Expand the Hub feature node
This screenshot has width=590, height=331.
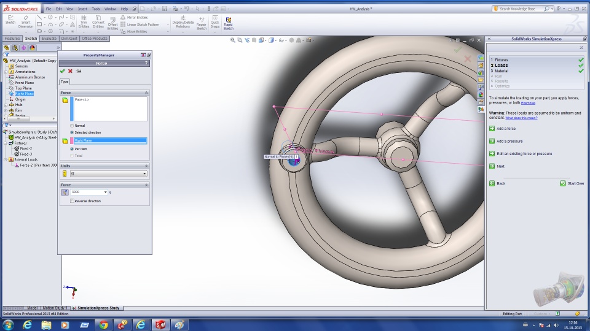pyautogui.click(x=6, y=105)
